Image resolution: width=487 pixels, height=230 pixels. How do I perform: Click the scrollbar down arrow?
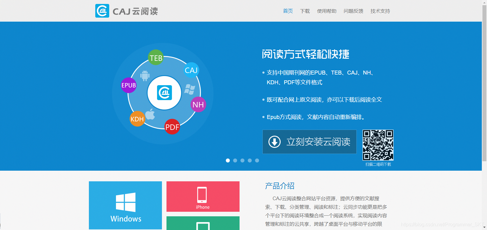coord(484,228)
